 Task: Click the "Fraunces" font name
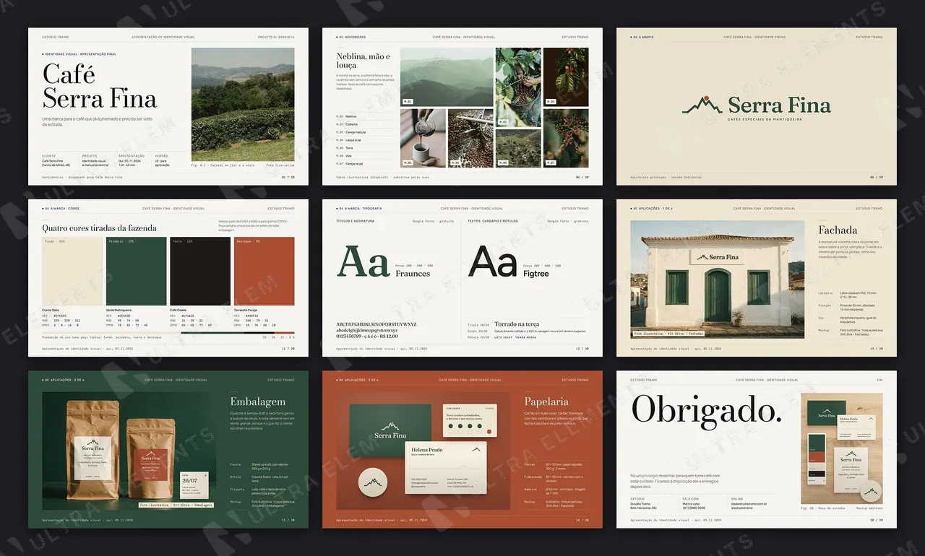click(x=413, y=274)
